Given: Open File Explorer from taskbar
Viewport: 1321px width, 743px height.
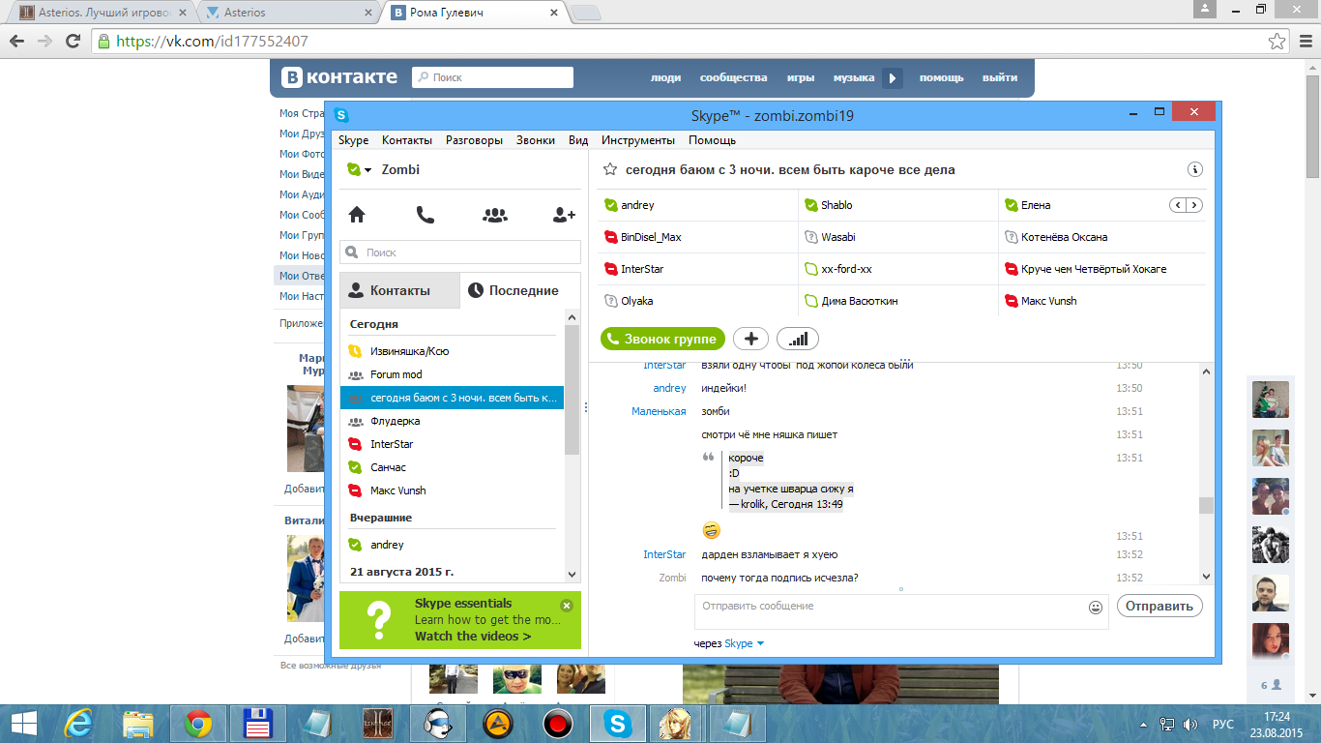Looking at the screenshot, I should (138, 723).
